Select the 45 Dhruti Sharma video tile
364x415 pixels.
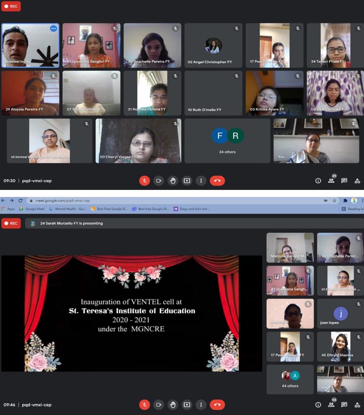coord(340,347)
